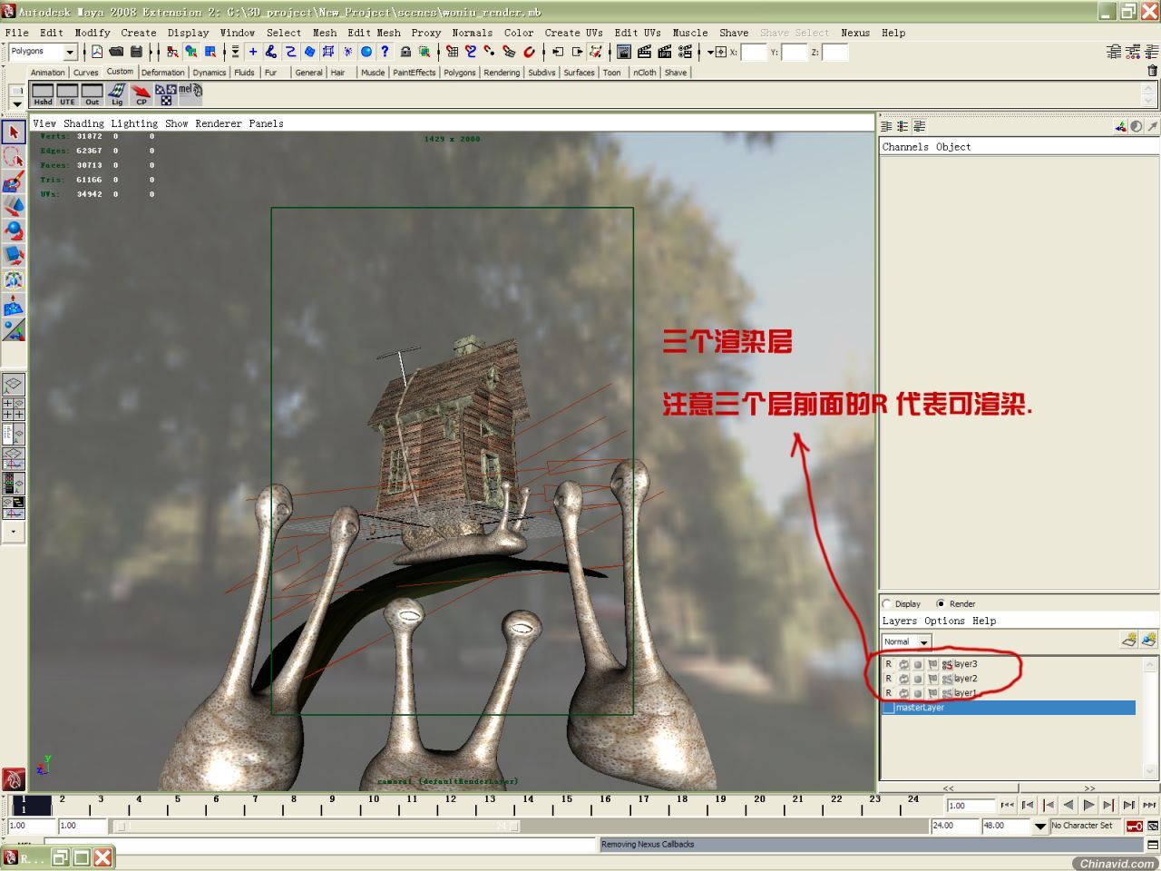Open shelf menu arrow left of shelf
The image size is (1161, 871).
point(16,103)
